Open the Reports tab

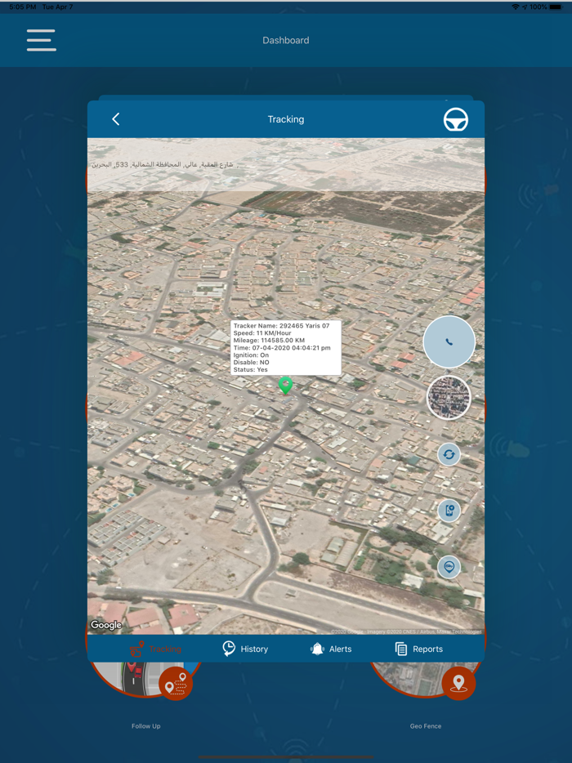tap(418, 649)
